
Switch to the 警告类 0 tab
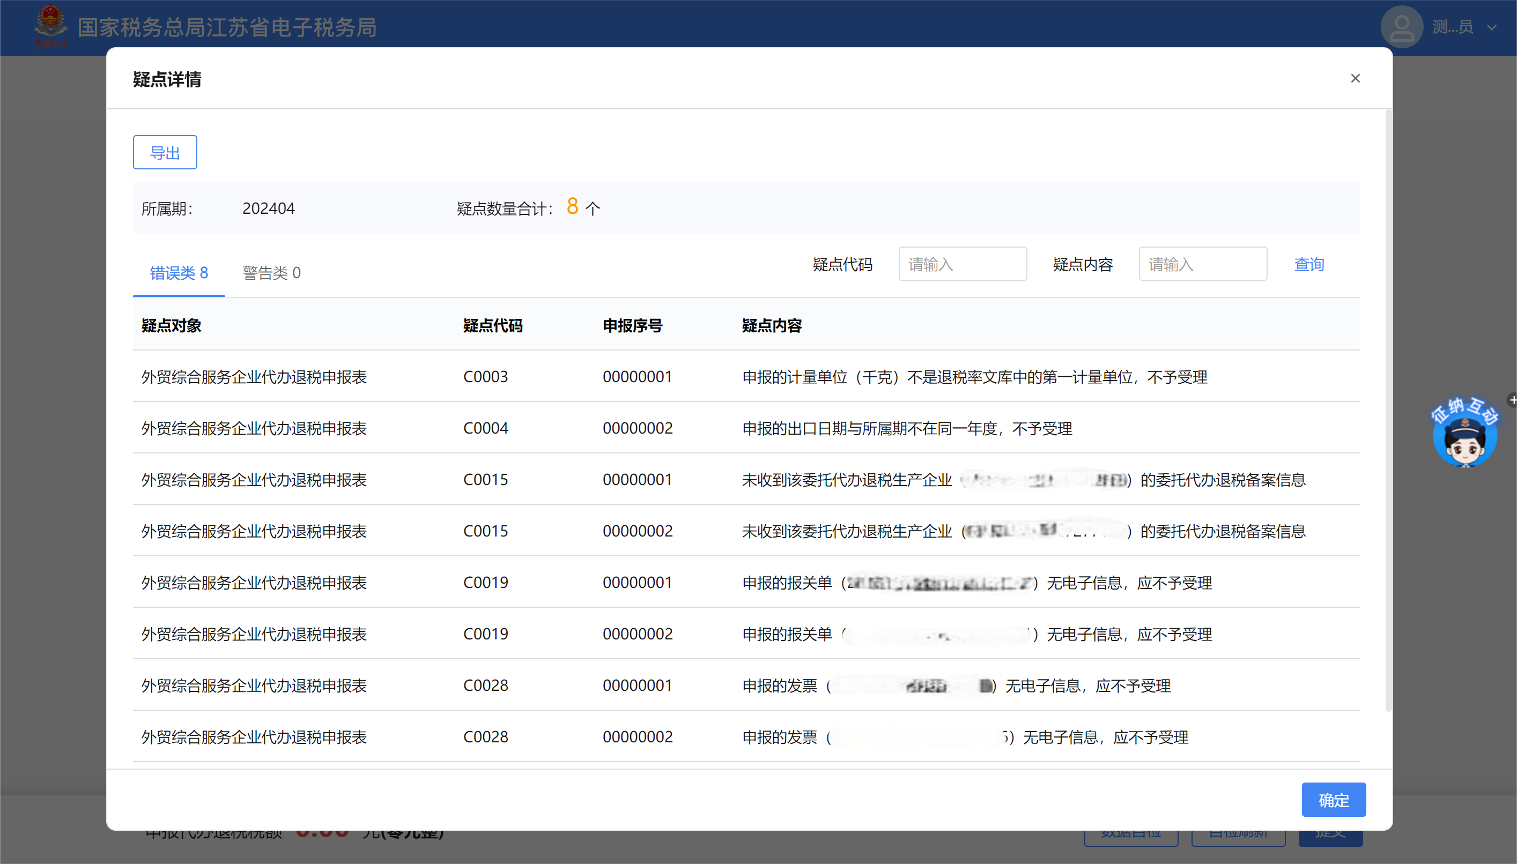pyautogui.click(x=271, y=272)
